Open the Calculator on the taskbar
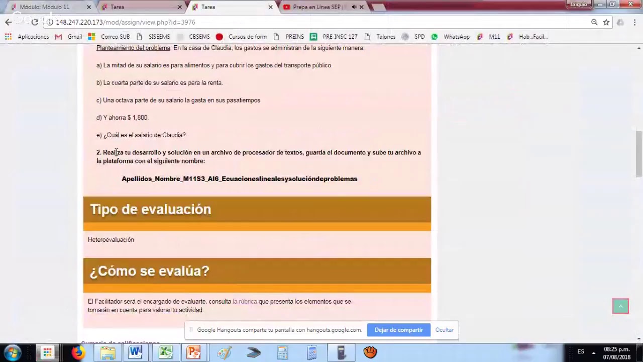Screen dimensions: 643x362 point(283,352)
